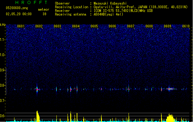The image size is (193, 122).
Task: Click the 0.6 kHz axis label
Action: (2, 116)
